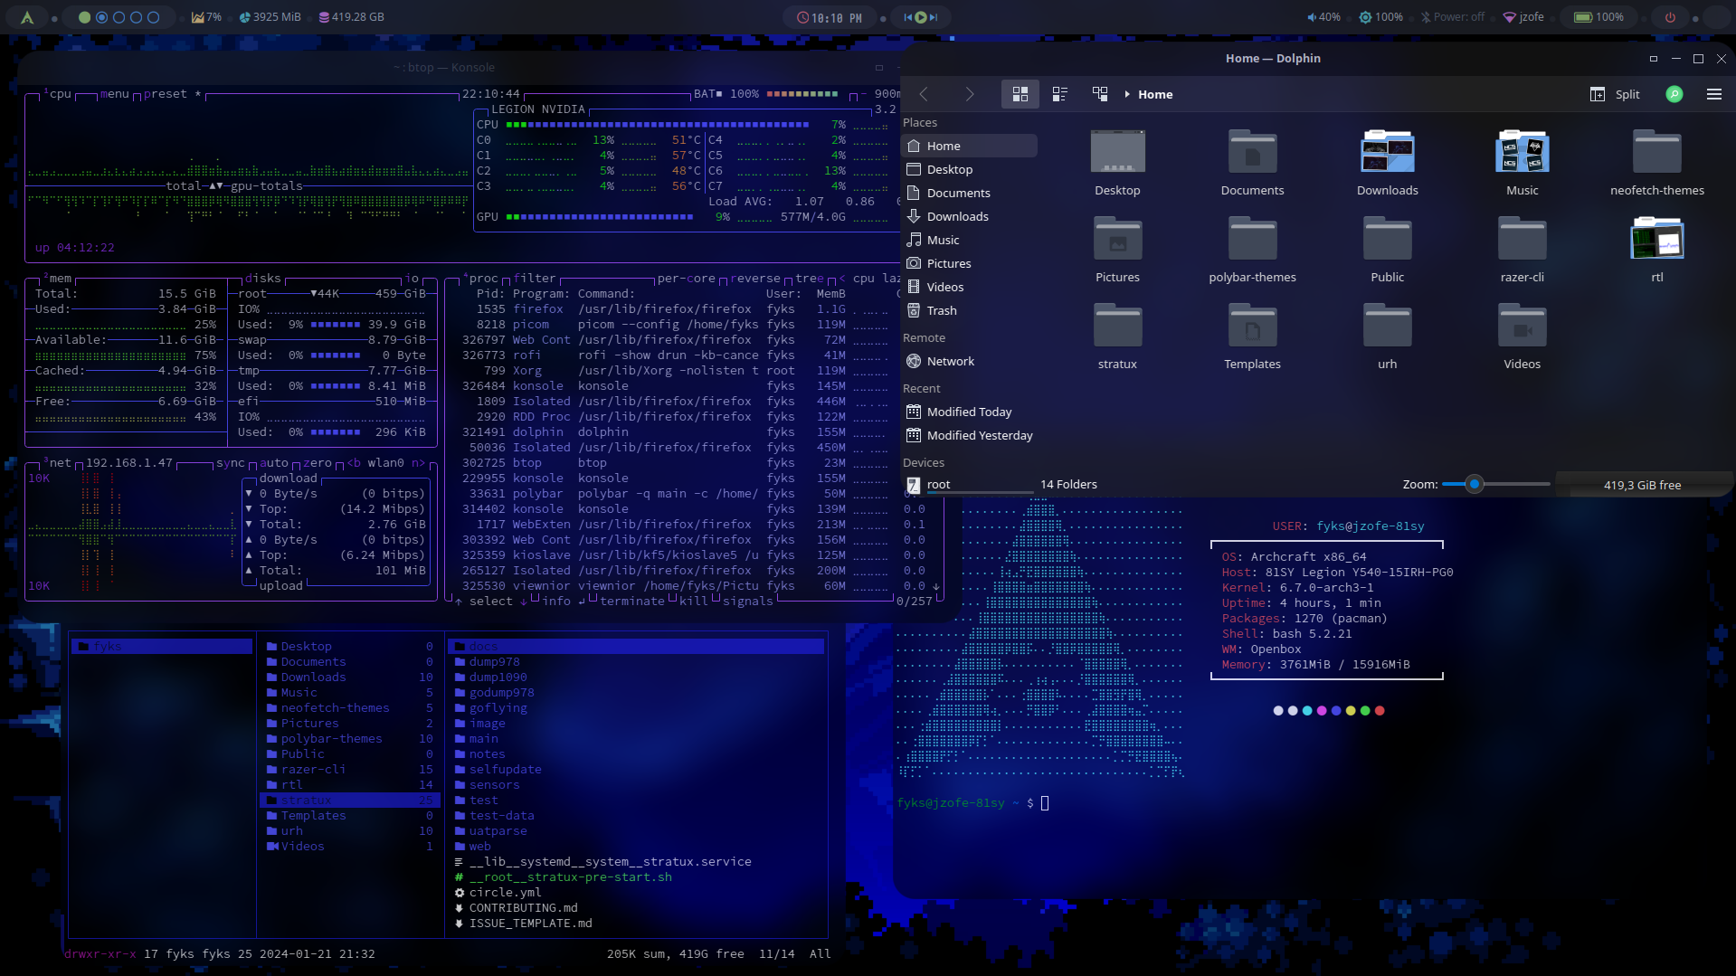This screenshot has width=1736, height=976.
Task: Switch Dolphin to Icons view mode
Action: [x=1020, y=94]
